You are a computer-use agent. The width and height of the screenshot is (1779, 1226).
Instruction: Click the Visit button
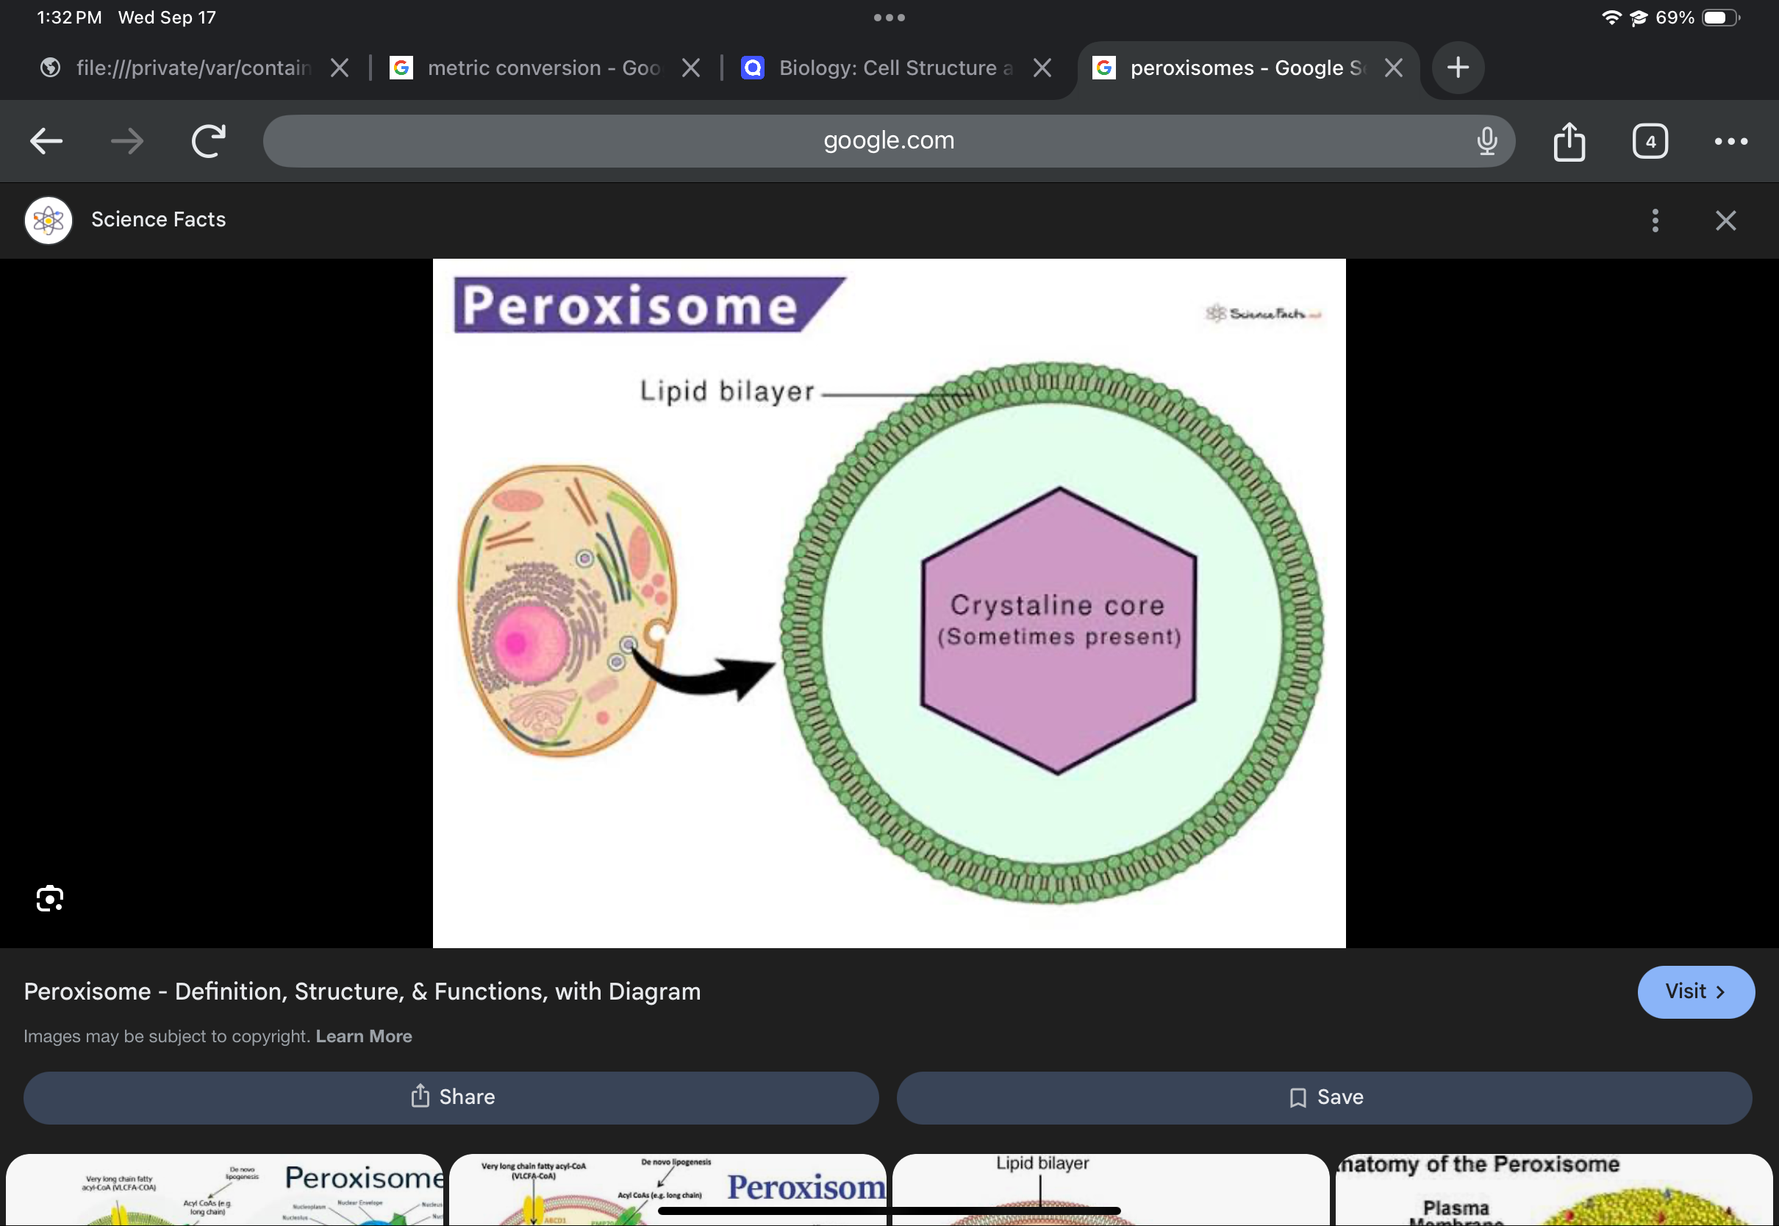tap(1695, 992)
